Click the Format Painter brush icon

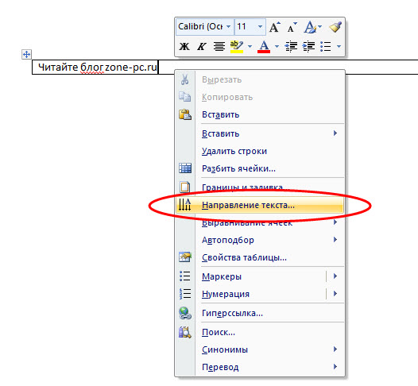tap(335, 27)
